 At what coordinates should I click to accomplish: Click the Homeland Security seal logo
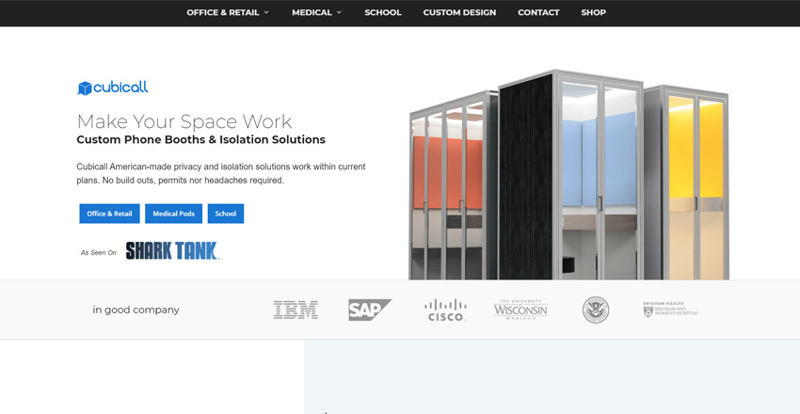tap(596, 310)
